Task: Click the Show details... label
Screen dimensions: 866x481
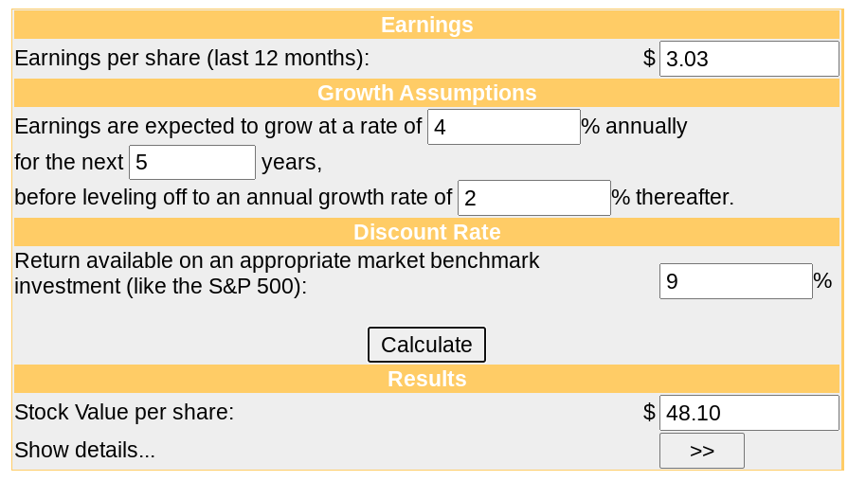Action: pyautogui.click(x=84, y=450)
